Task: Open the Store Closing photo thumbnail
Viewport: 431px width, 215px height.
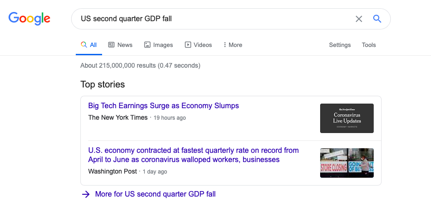Action: (x=346, y=163)
